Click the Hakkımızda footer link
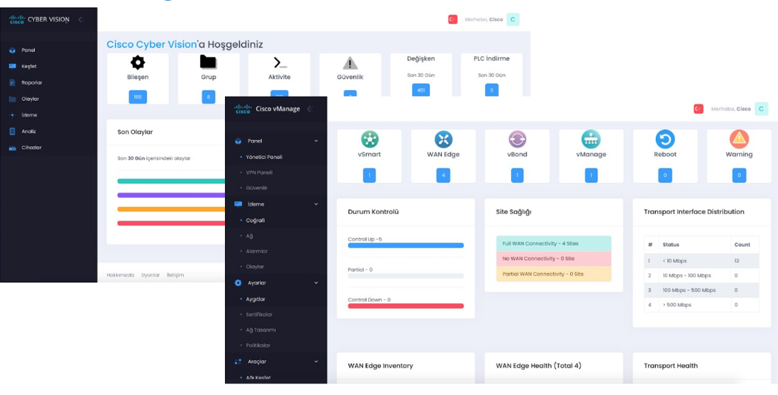This screenshot has height=395, width=778. 119,275
